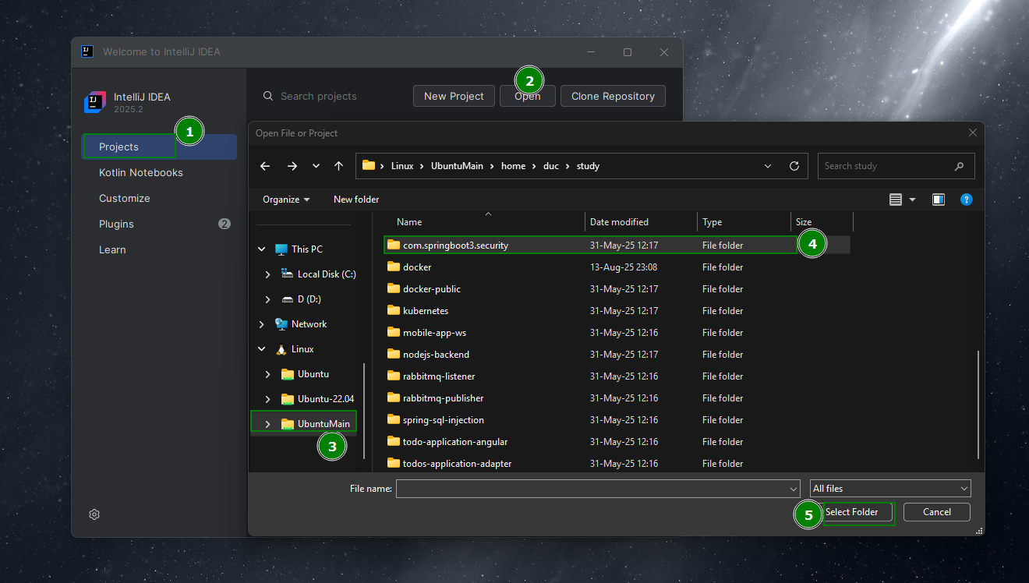The width and height of the screenshot is (1029, 583).
Task: Sort by Date modified column header
Action: [x=641, y=222]
